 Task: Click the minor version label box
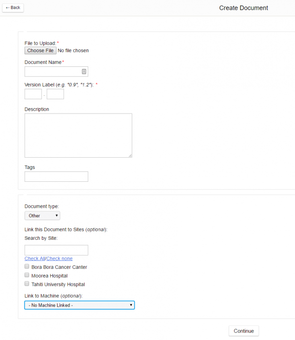coord(55,94)
